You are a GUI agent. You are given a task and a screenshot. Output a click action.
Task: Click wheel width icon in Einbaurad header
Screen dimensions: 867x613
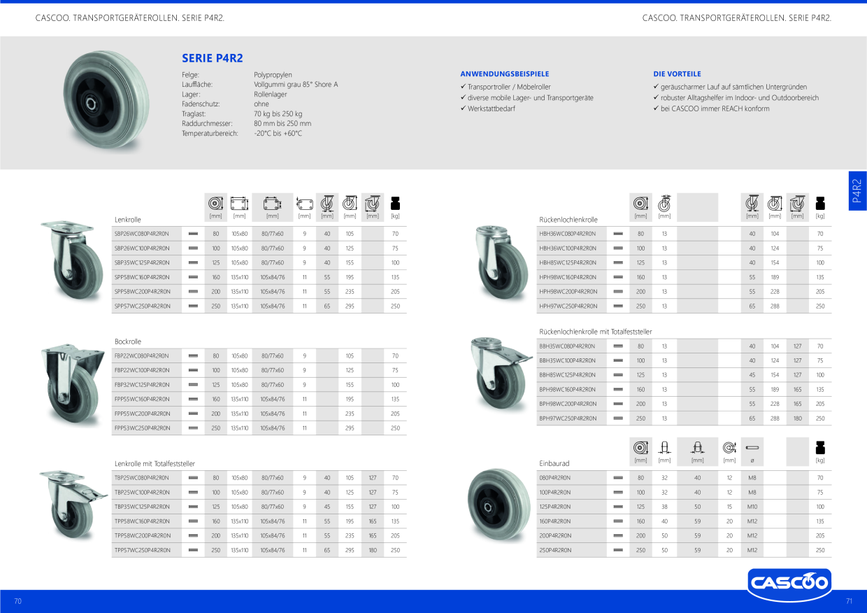tap(664, 447)
